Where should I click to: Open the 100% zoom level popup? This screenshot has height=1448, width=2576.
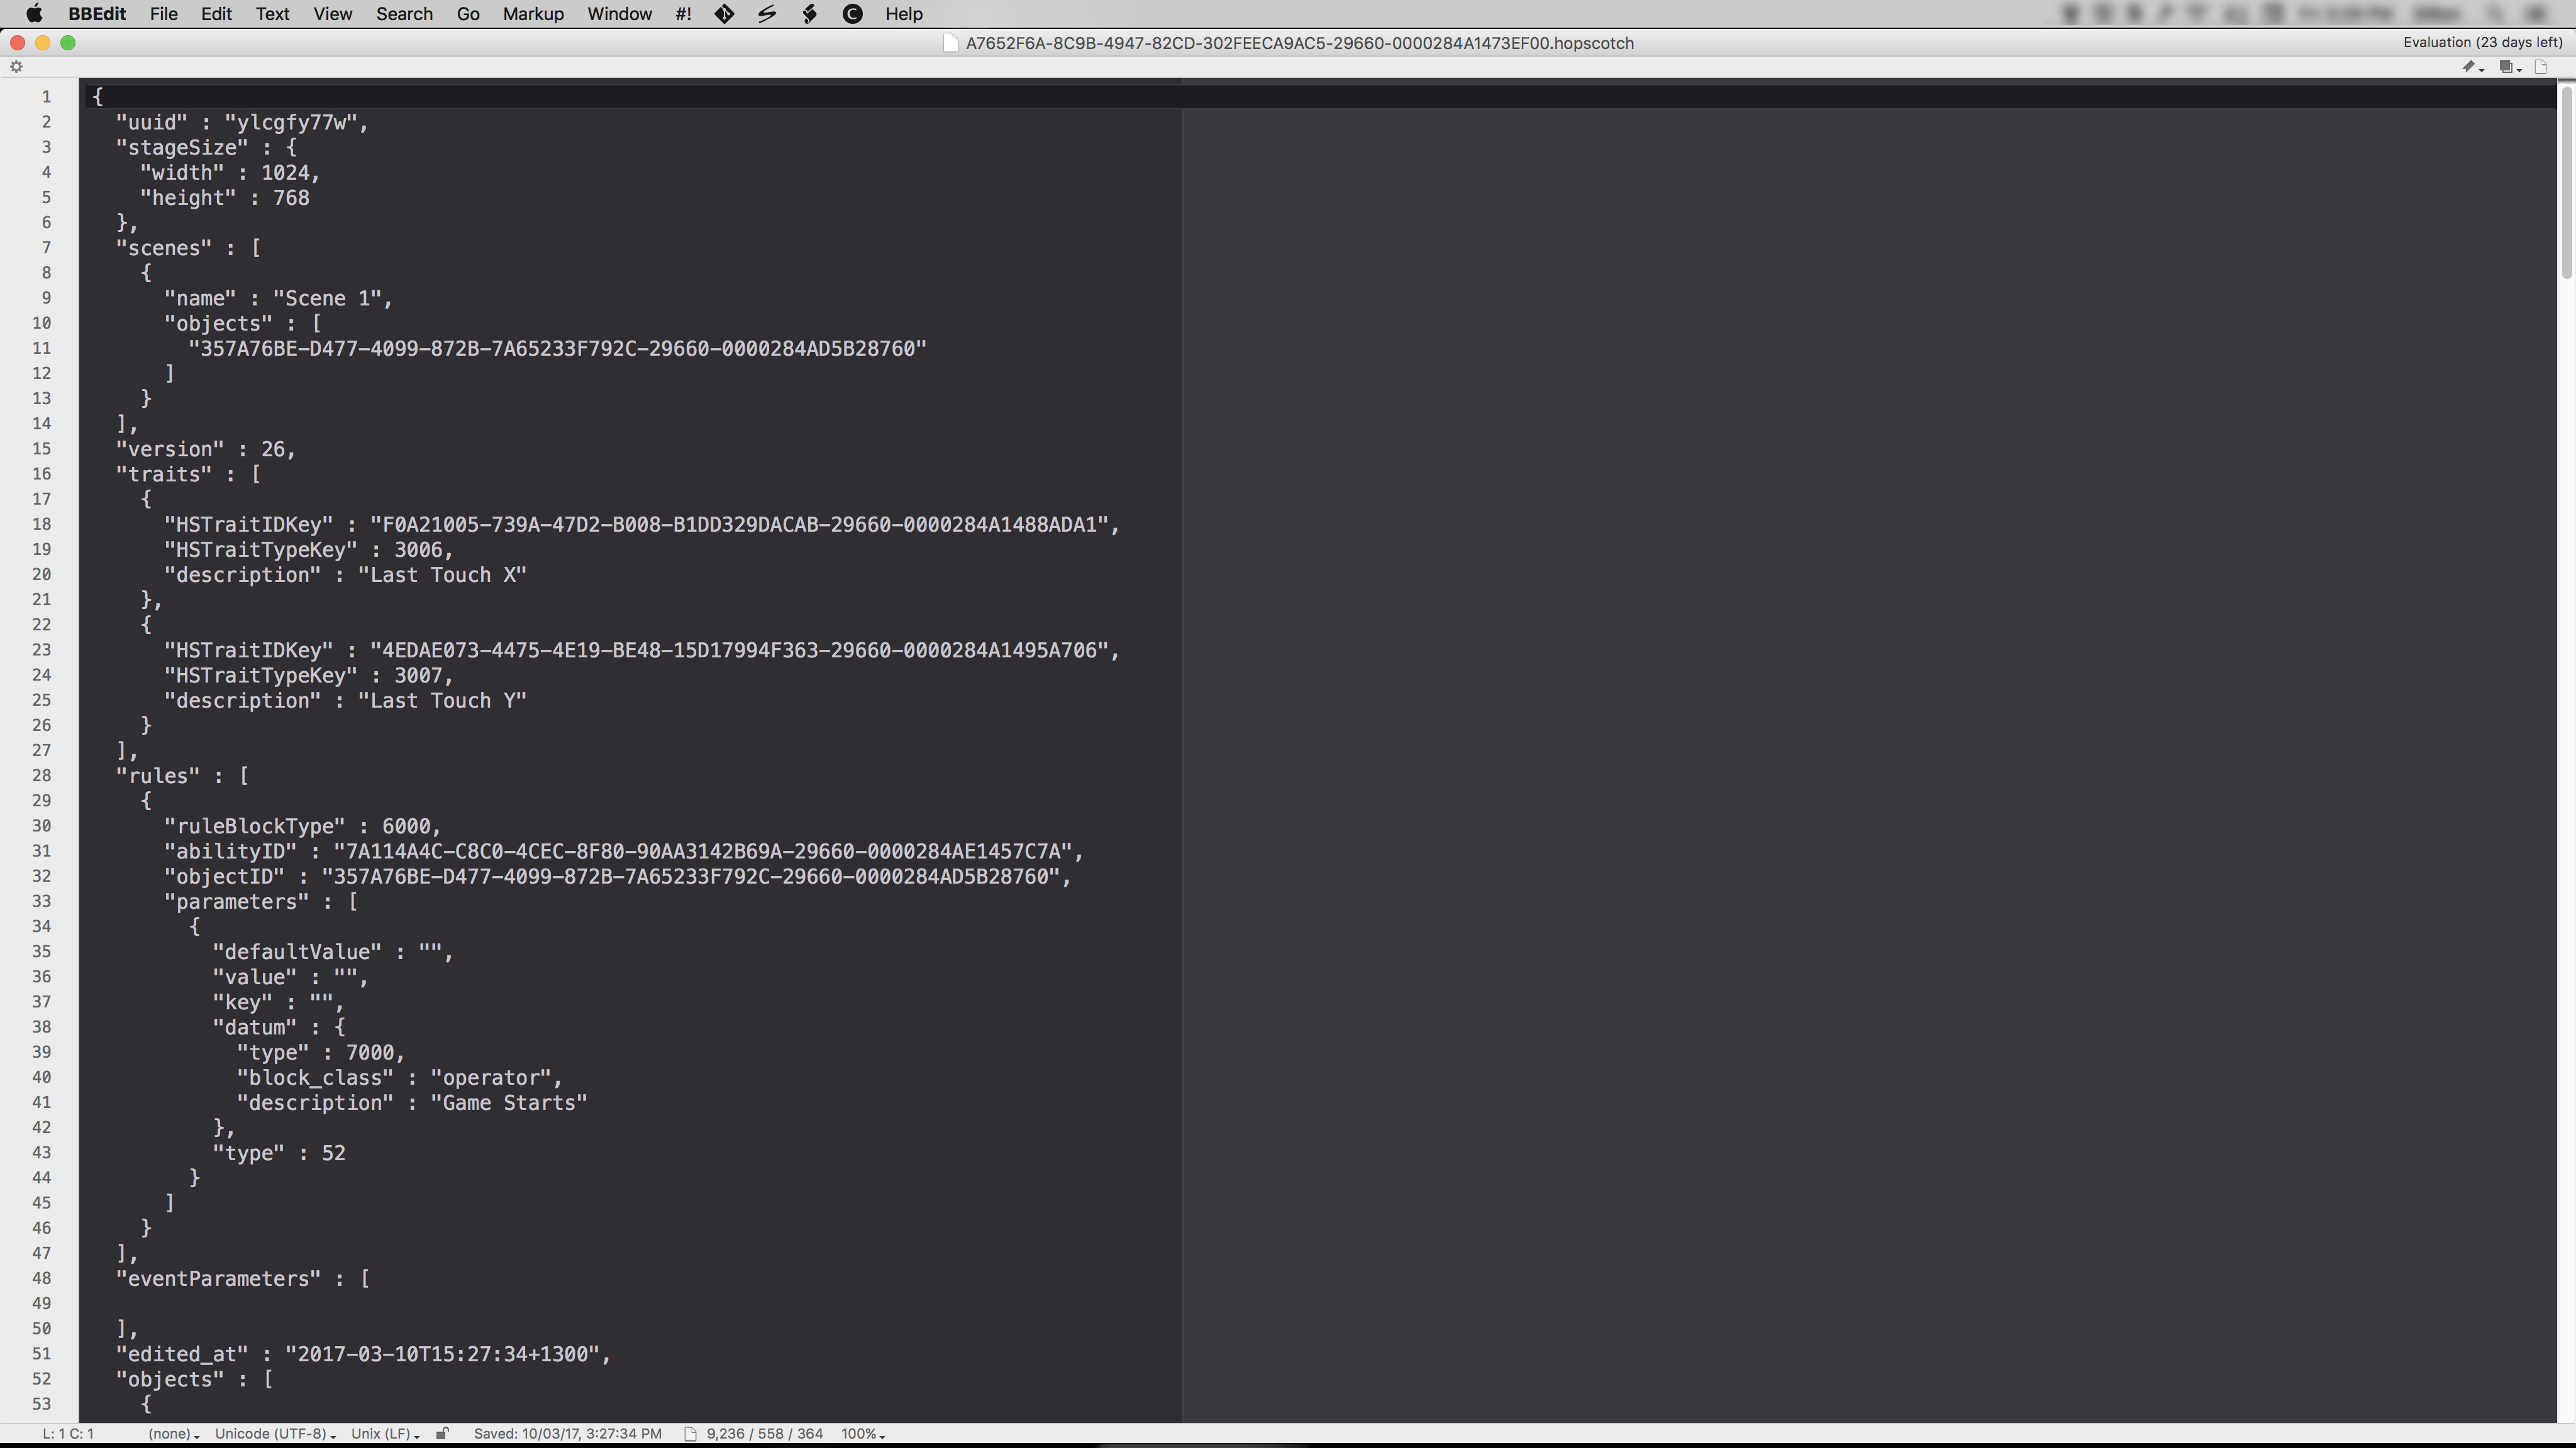(x=862, y=1434)
